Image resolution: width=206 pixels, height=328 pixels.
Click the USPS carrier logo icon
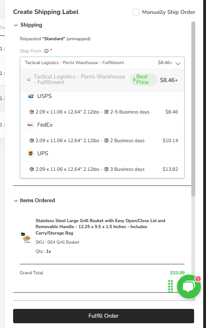coord(31,96)
